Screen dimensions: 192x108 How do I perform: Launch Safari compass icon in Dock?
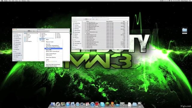77,104
